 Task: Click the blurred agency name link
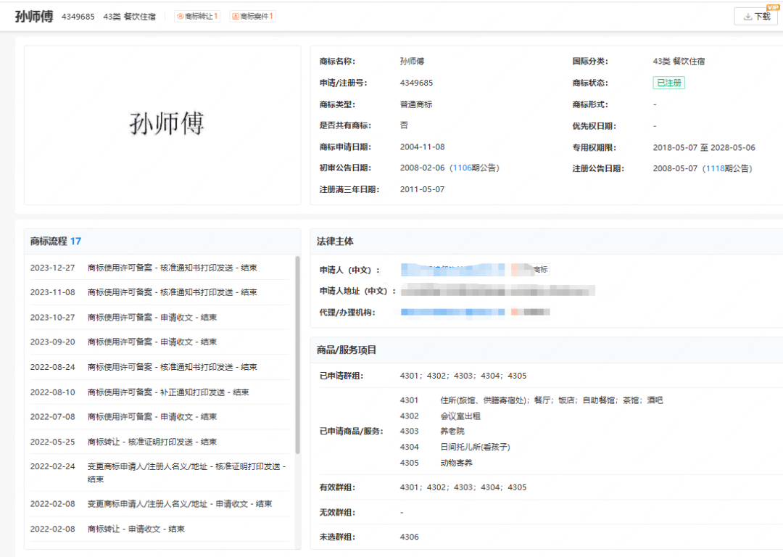[x=452, y=312]
